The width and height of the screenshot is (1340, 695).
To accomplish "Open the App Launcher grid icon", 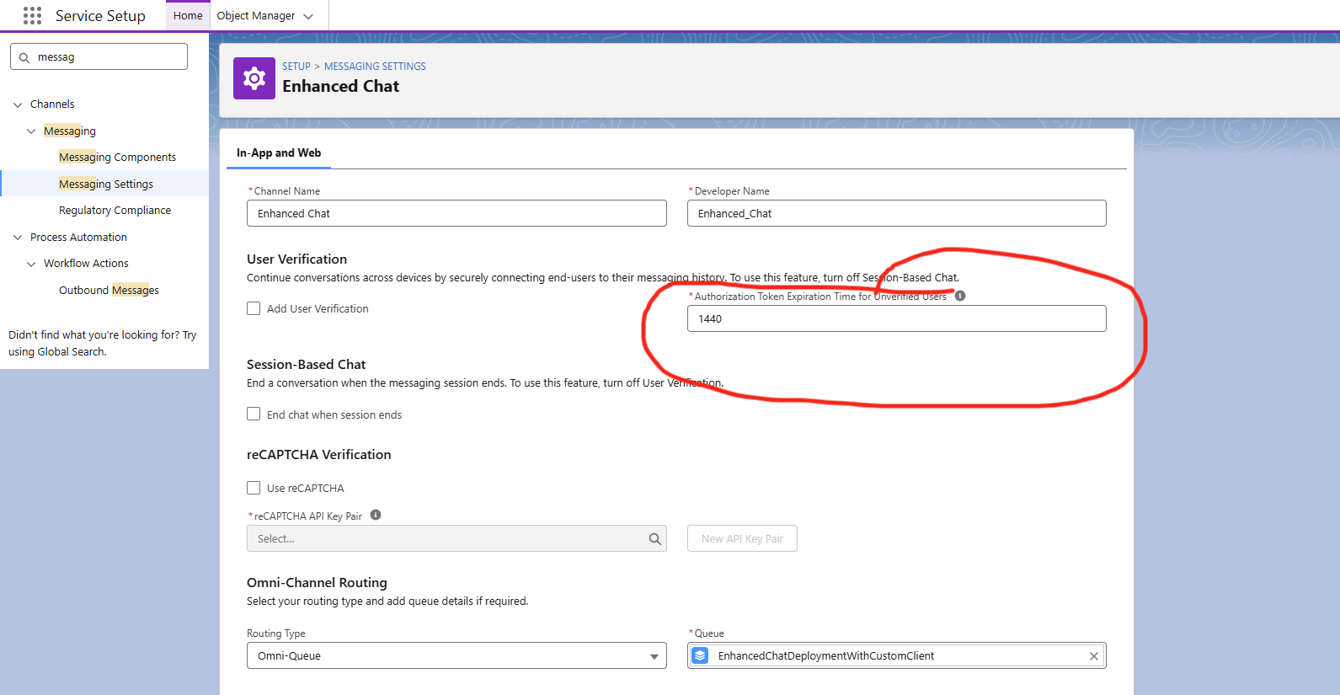I will [x=32, y=15].
